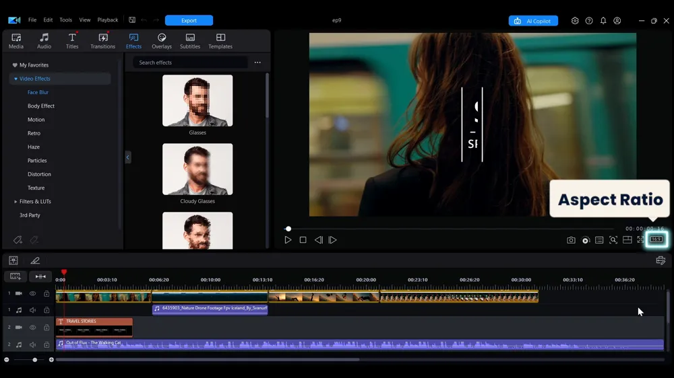The height and width of the screenshot is (378, 674).
Task: Step to next frame
Action: pos(333,240)
